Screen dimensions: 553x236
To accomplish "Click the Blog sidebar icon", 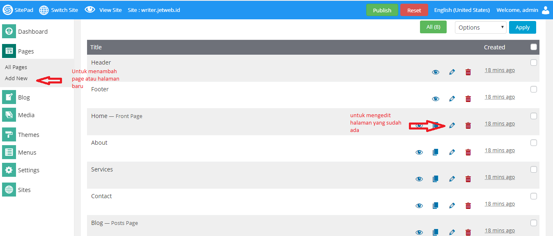I will tap(9, 97).
